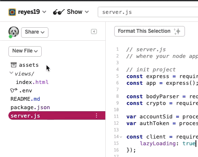Click the "// server.js" comment on line 1
This screenshot has width=198, height=157.
coord(146,50)
